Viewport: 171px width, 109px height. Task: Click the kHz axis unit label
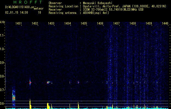[2, 22]
